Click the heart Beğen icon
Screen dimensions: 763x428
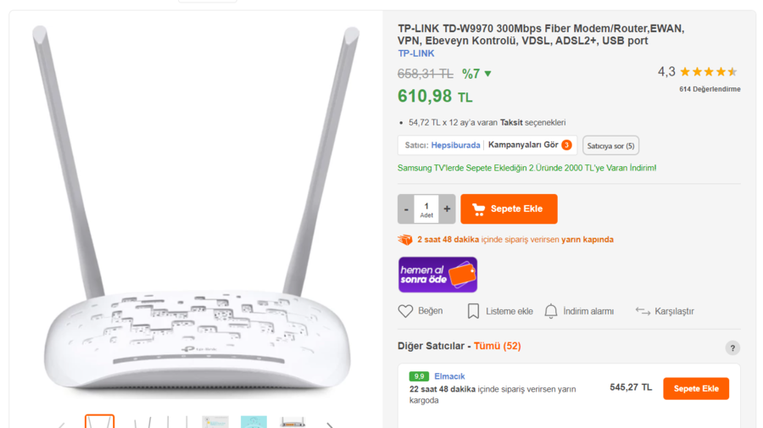click(405, 311)
